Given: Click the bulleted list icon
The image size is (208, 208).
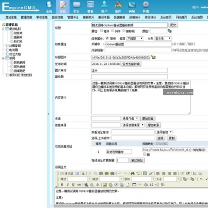Looking at the screenshot, I should point(201,174).
